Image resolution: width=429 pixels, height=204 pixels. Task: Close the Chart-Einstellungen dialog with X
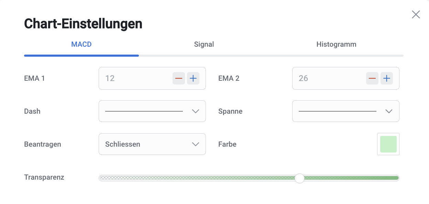point(416,14)
